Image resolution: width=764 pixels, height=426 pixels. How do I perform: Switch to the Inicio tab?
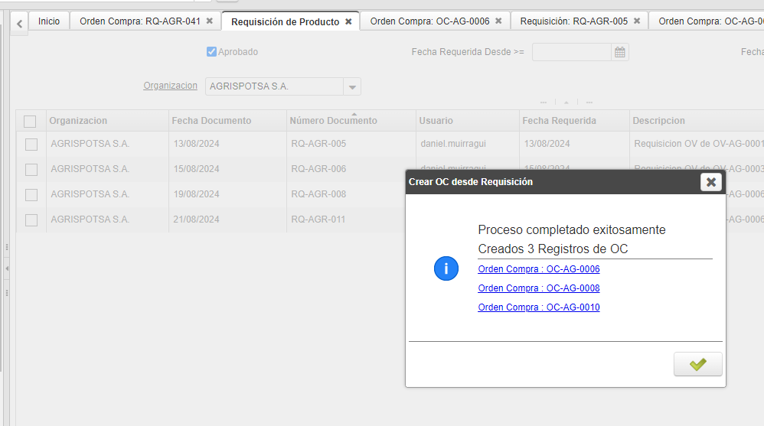pyautogui.click(x=49, y=21)
